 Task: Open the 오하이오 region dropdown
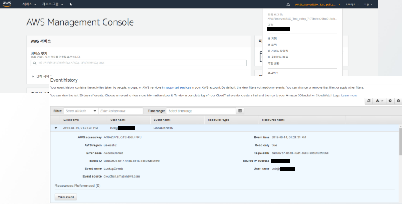tap(352, 4)
